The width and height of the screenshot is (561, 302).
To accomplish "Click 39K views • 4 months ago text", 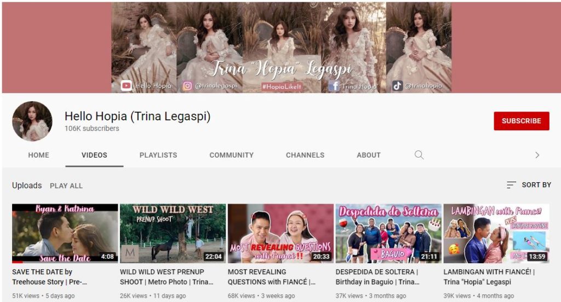I will click(479, 296).
